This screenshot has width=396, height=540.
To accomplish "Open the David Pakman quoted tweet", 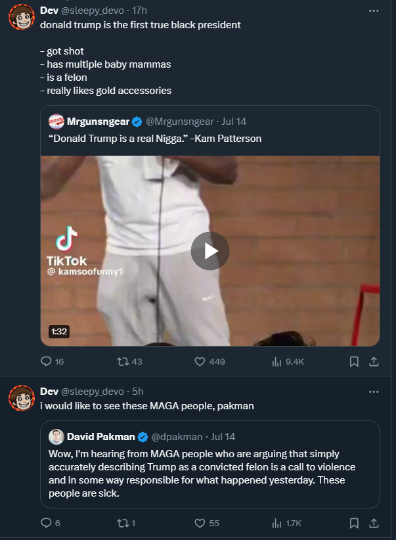I will tap(209, 464).
